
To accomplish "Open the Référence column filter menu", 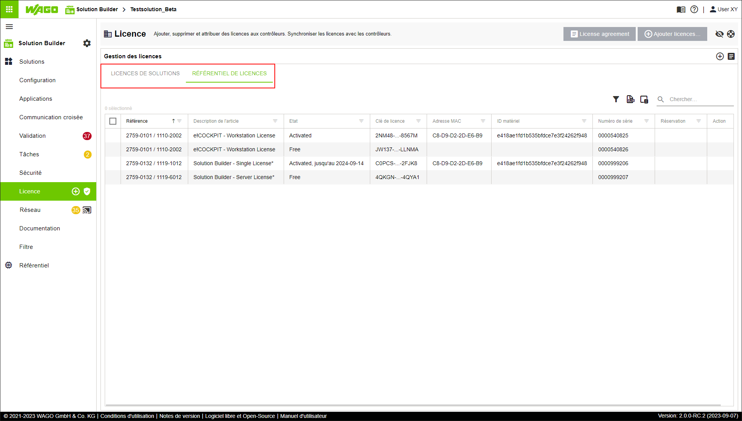I will (x=180, y=121).
